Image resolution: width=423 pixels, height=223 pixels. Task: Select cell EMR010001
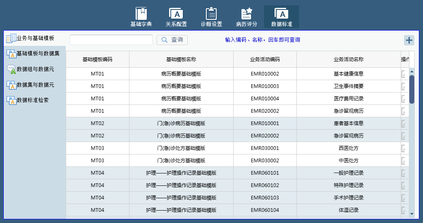click(x=265, y=123)
